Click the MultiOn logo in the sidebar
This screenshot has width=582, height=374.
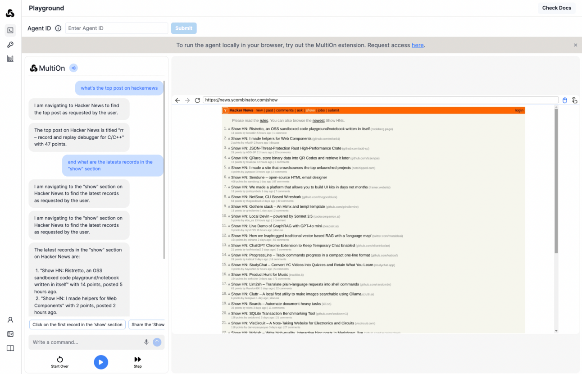(10, 13)
